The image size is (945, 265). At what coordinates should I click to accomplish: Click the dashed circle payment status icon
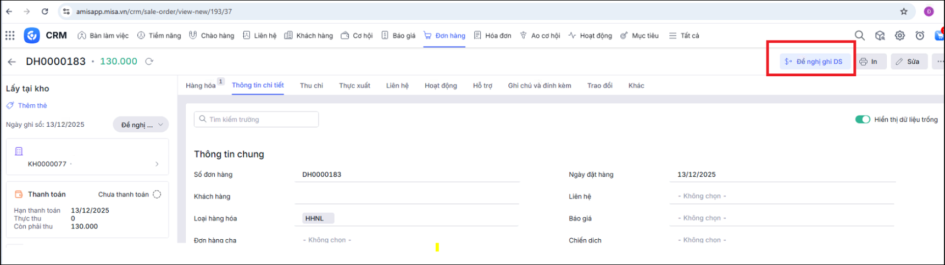(157, 194)
